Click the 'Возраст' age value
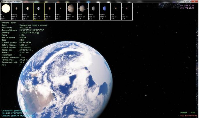This screenshot has height=118, width=199. [24, 52]
